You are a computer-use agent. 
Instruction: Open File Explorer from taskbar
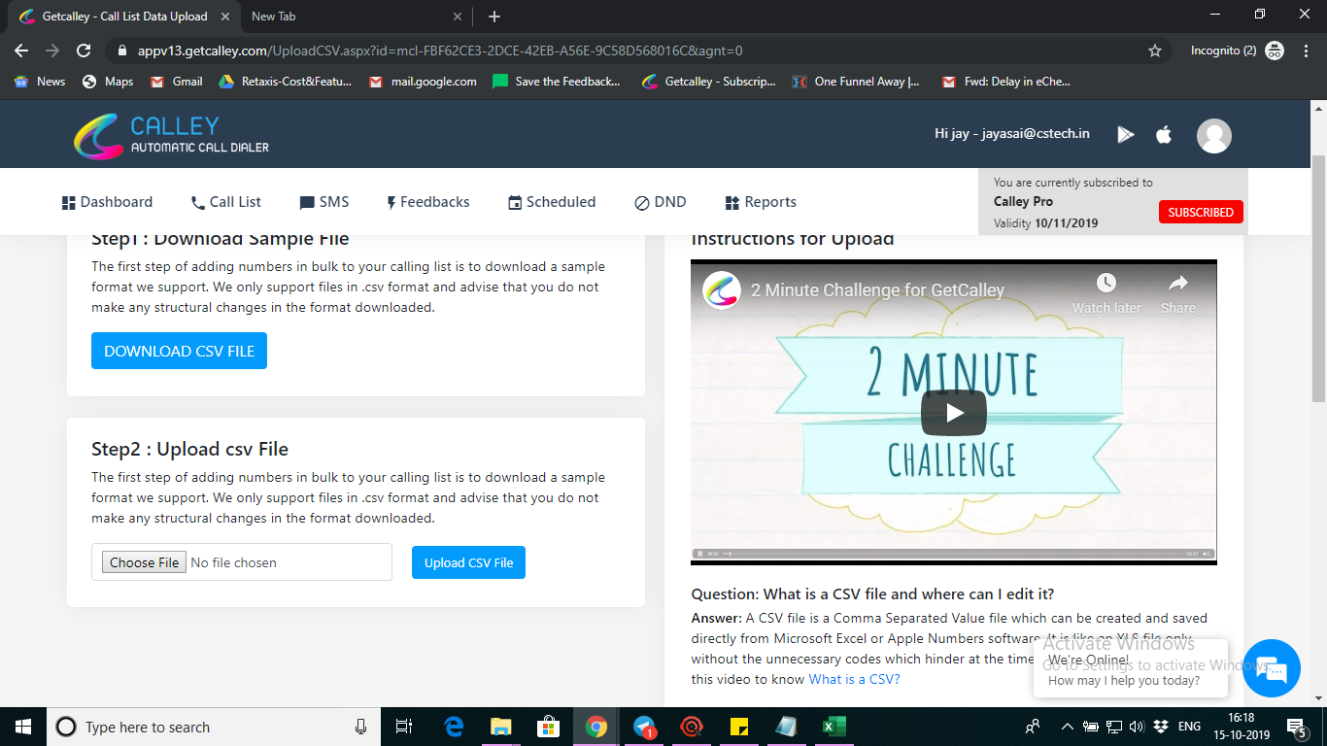(x=501, y=727)
